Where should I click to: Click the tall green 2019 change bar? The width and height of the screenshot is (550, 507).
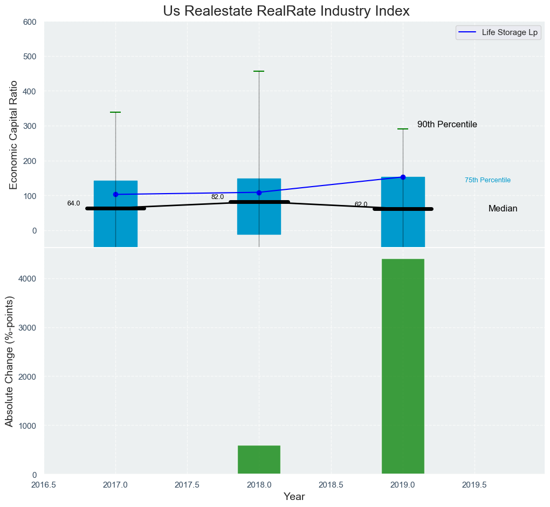(x=403, y=367)
